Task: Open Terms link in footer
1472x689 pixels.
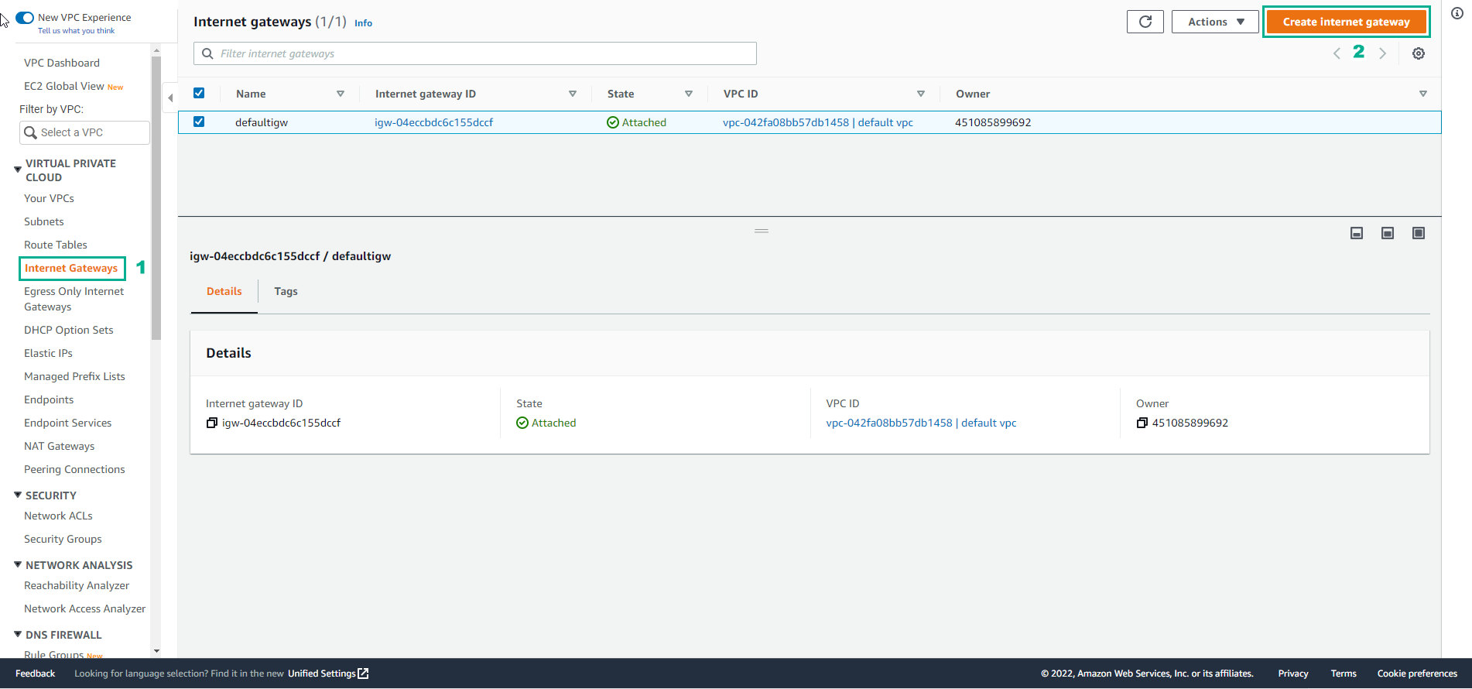Action: [x=1344, y=674]
